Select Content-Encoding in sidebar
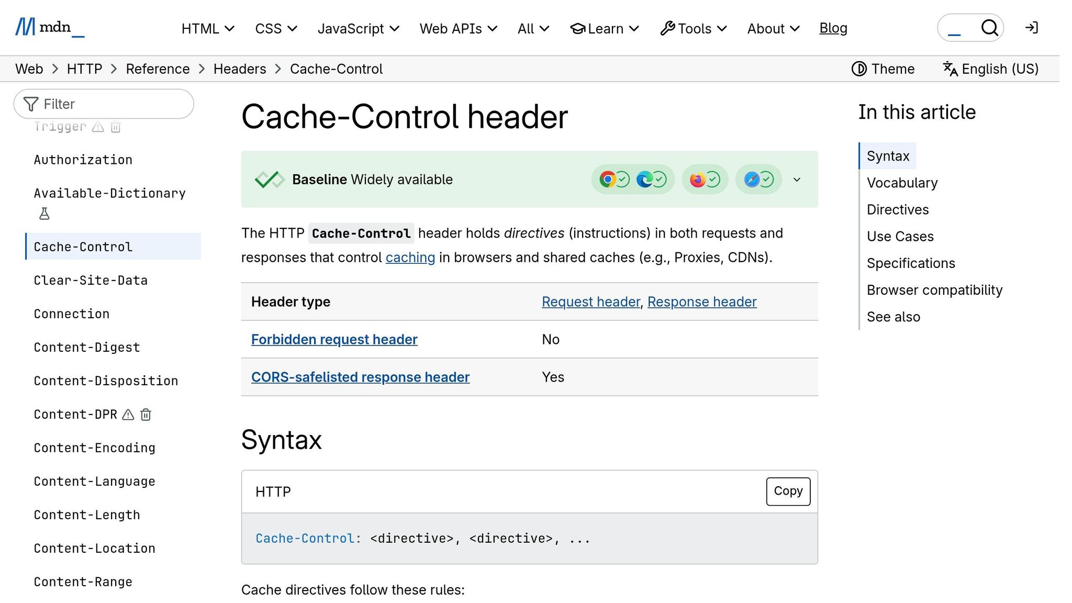Image resolution: width=1072 pixels, height=603 pixels. pos(94,448)
